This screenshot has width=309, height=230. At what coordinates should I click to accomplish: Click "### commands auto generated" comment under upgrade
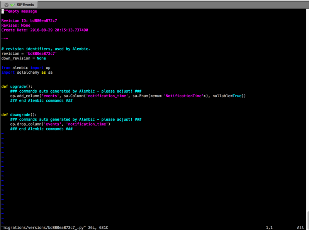[x=76, y=91]
